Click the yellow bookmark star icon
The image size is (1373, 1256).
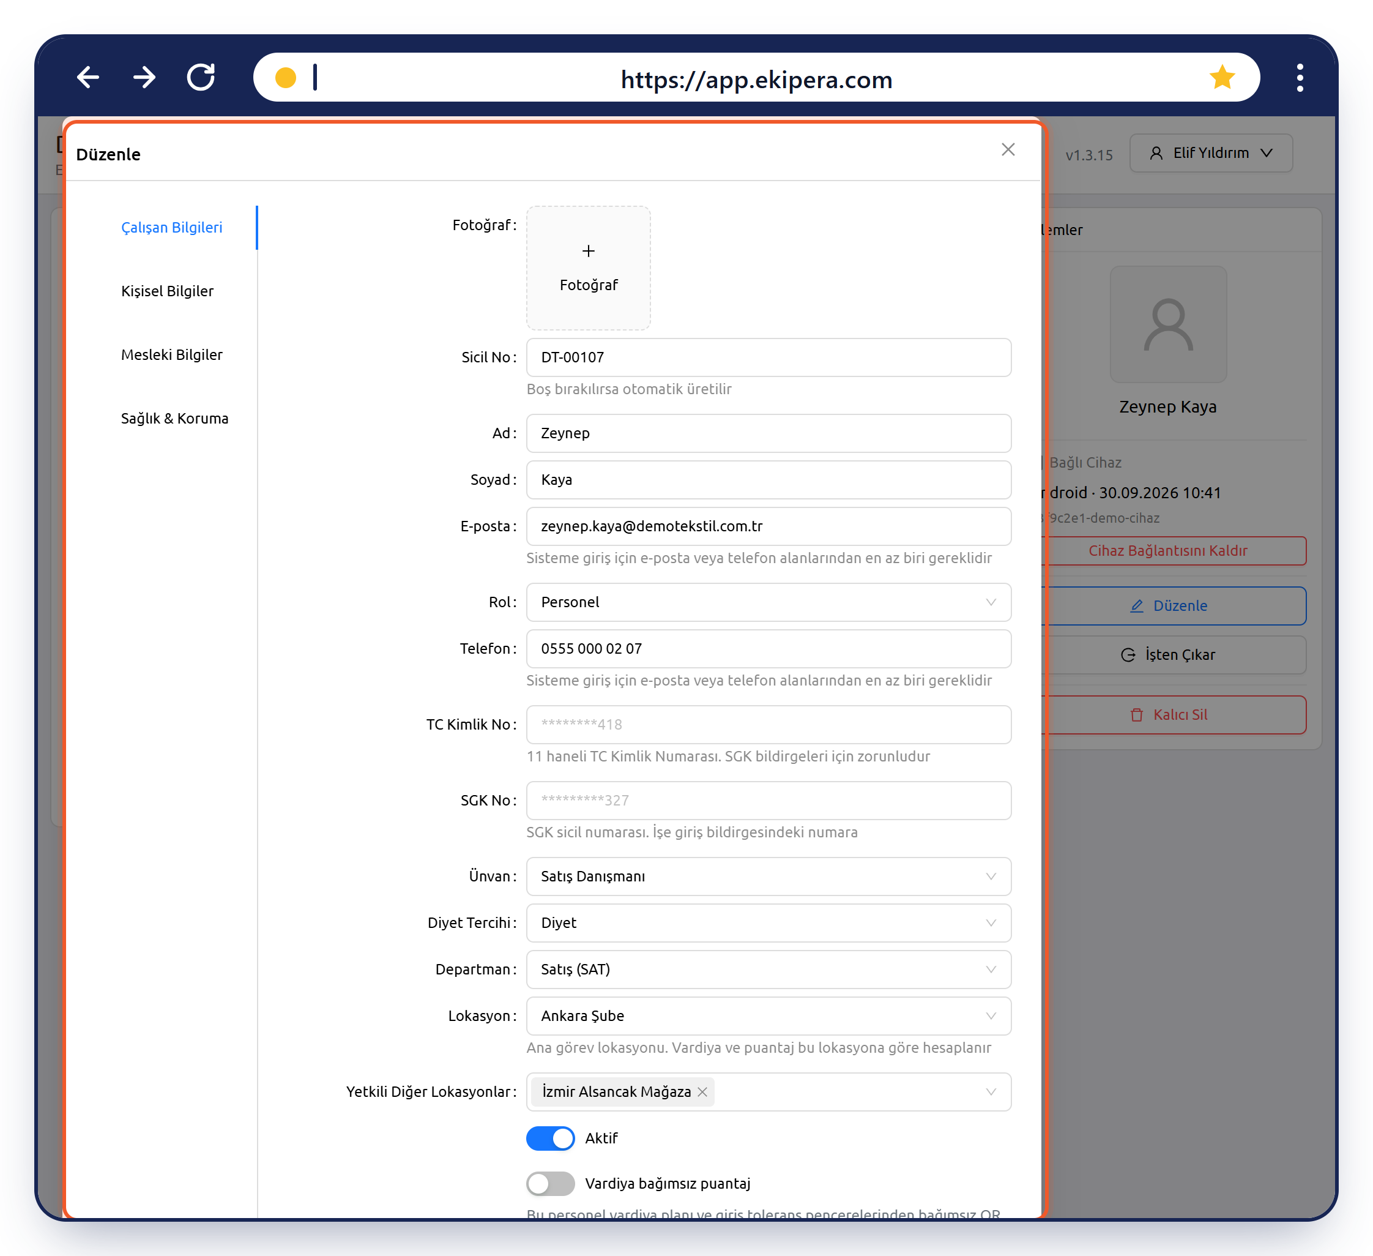coord(1222,78)
